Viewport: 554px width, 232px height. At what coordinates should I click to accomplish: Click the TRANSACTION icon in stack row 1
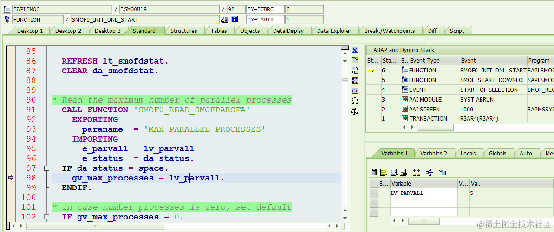point(405,118)
